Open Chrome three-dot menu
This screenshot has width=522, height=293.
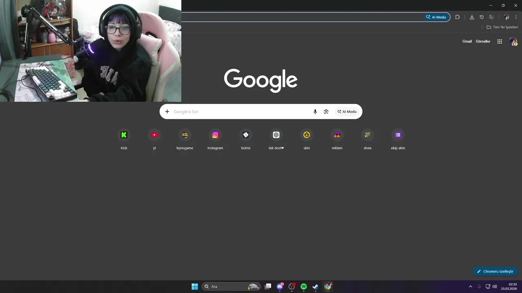coord(516,17)
